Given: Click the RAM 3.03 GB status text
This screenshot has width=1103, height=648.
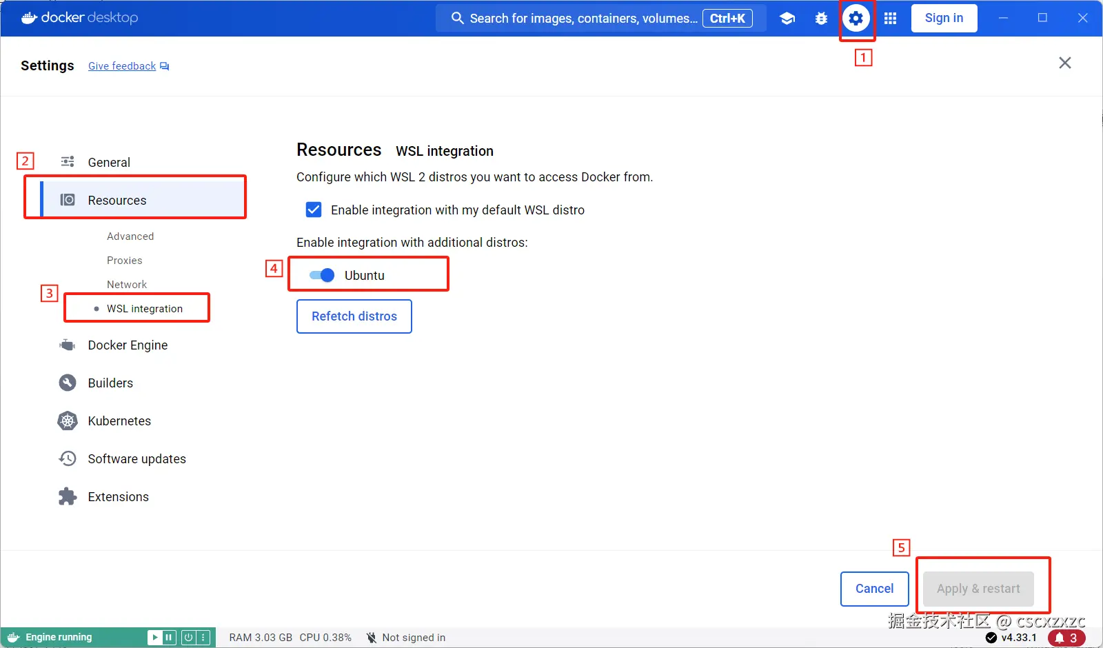Looking at the screenshot, I should [x=261, y=638].
